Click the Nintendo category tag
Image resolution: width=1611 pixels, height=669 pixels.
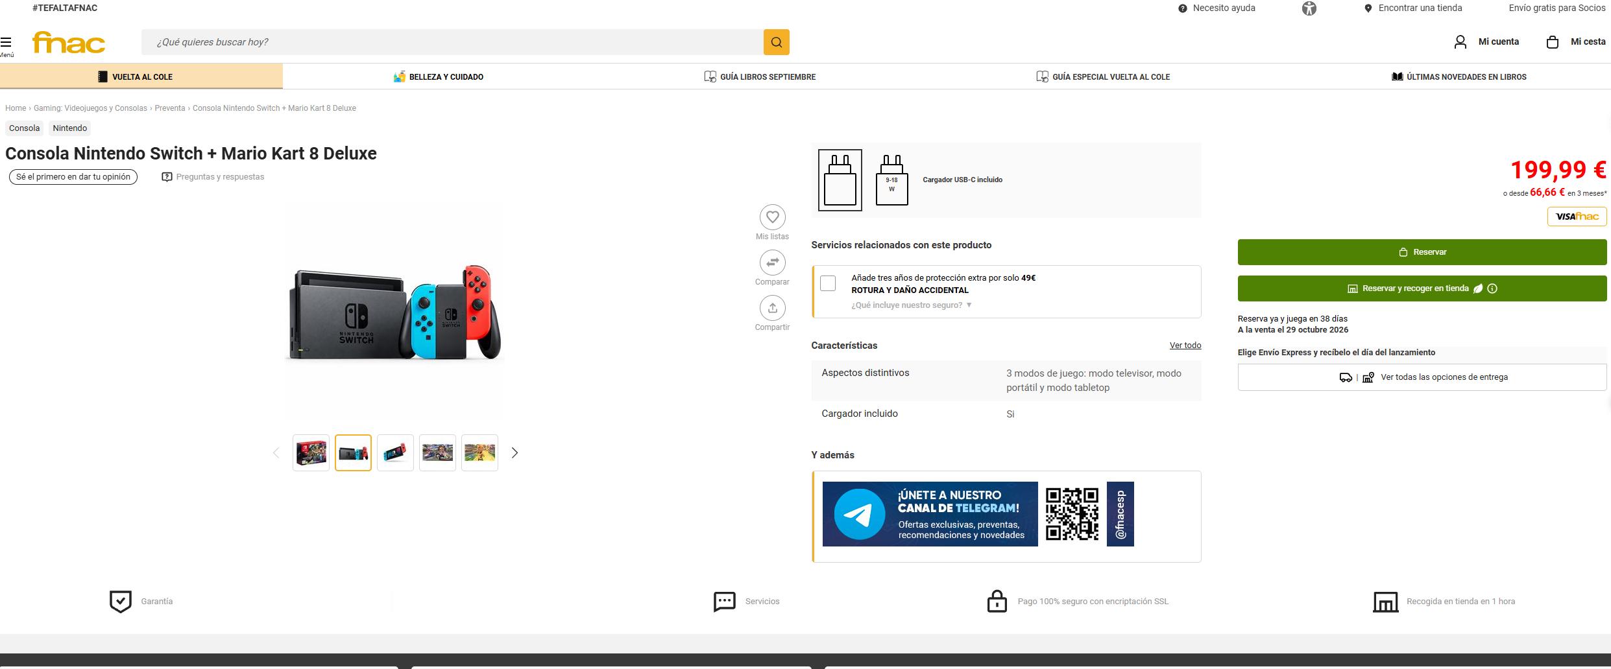[70, 128]
